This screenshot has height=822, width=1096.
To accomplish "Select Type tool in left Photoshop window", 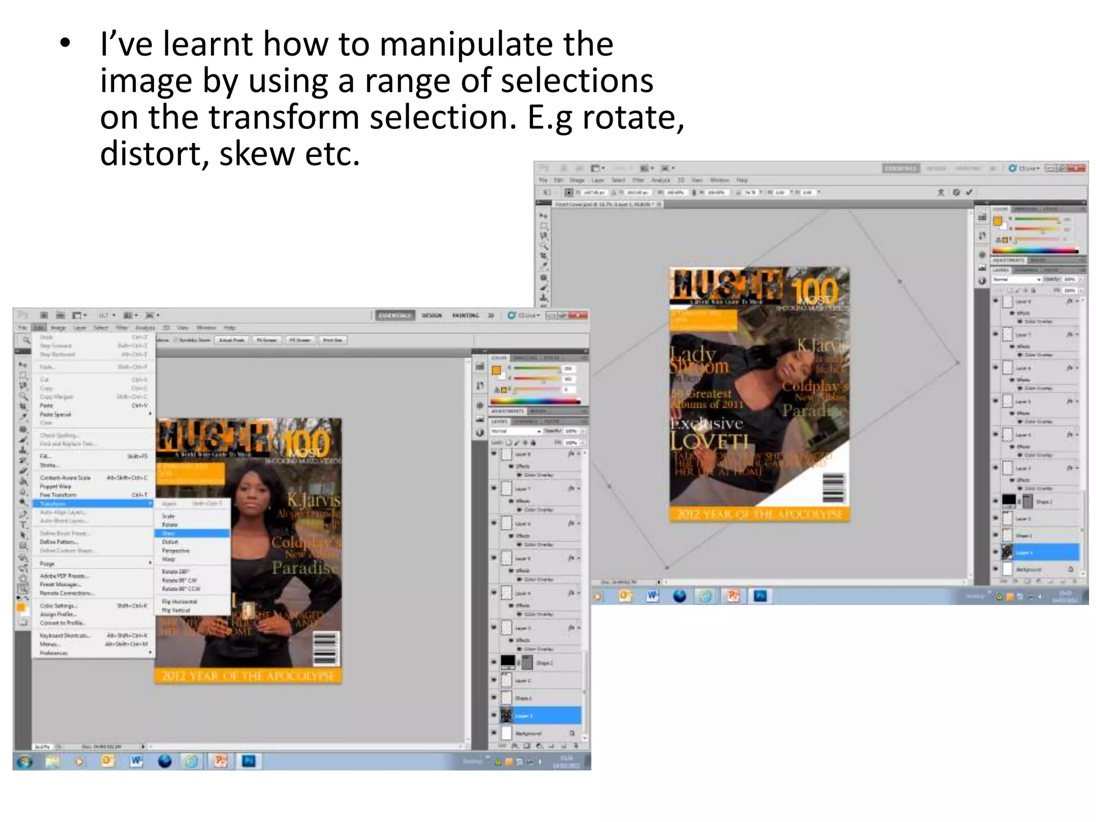I will click(22, 525).
